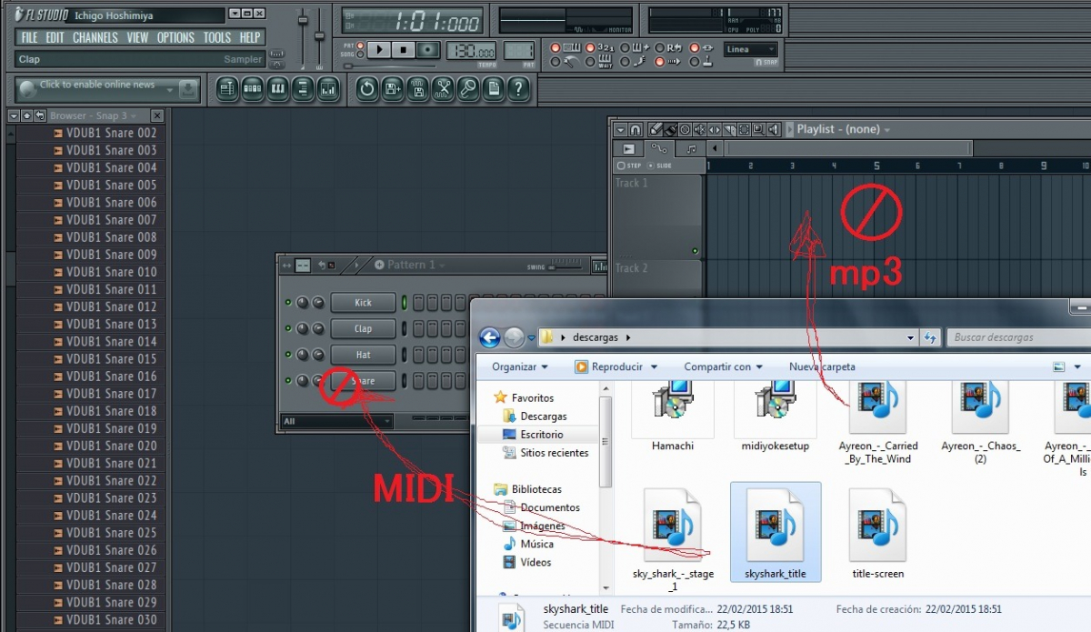This screenshot has width=1091, height=632.
Task: Select the select tool in Playlist
Action: (745, 129)
